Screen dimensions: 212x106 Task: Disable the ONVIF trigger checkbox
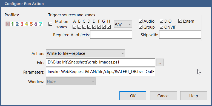pyautogui.click(x=161, y=27)
